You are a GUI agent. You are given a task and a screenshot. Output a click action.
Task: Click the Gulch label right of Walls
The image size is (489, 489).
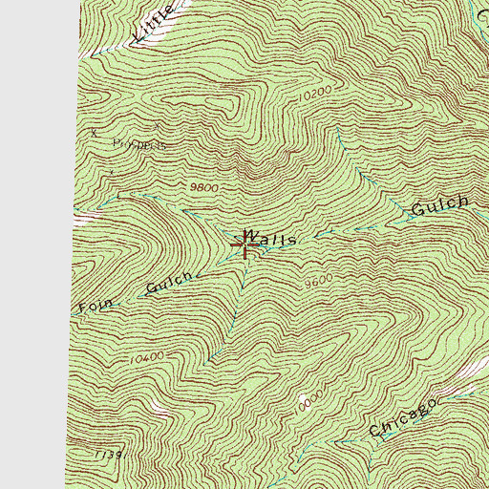coord(440,205)
